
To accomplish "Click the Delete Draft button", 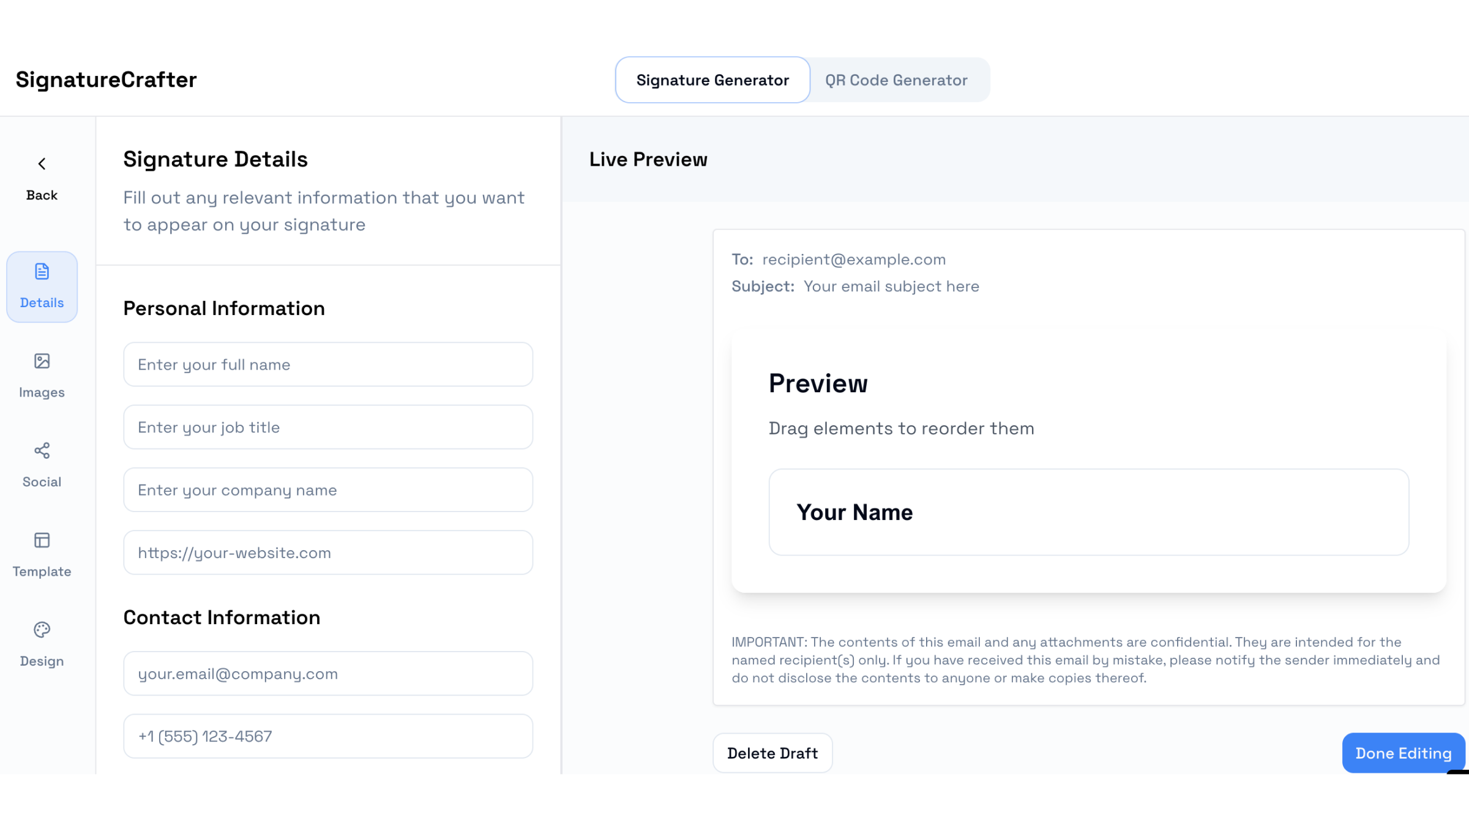I will click(x=772, y=753).
